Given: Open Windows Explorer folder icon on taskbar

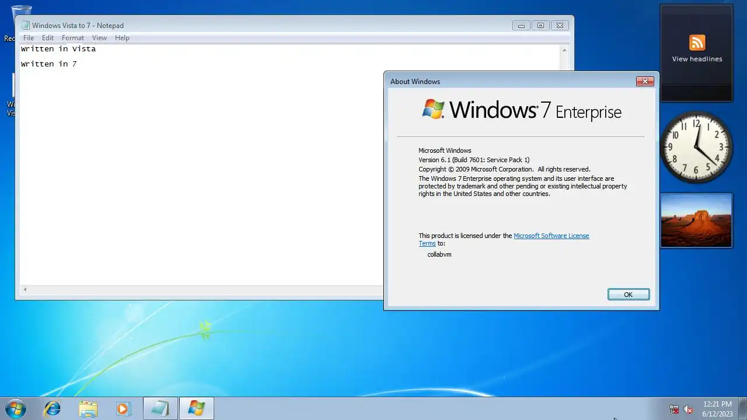Looking at the screenshot, I should click(x=88, y=408).
